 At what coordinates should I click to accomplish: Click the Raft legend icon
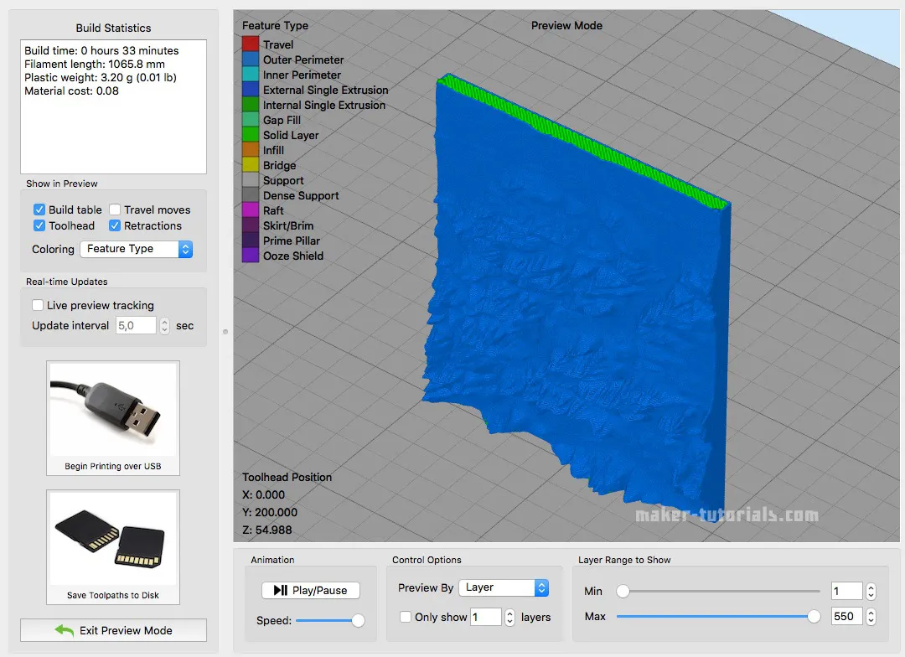tap(249, 210)
